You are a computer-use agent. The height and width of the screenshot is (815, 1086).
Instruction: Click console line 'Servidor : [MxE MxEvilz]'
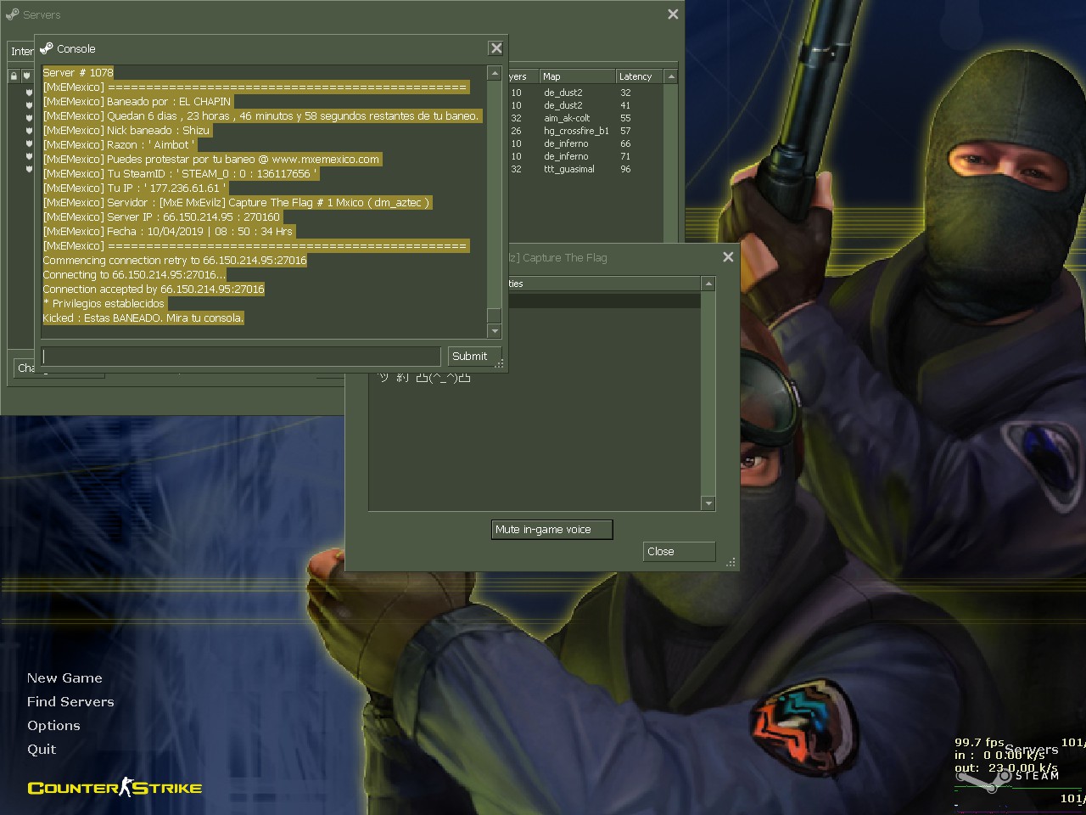[238, 203]
